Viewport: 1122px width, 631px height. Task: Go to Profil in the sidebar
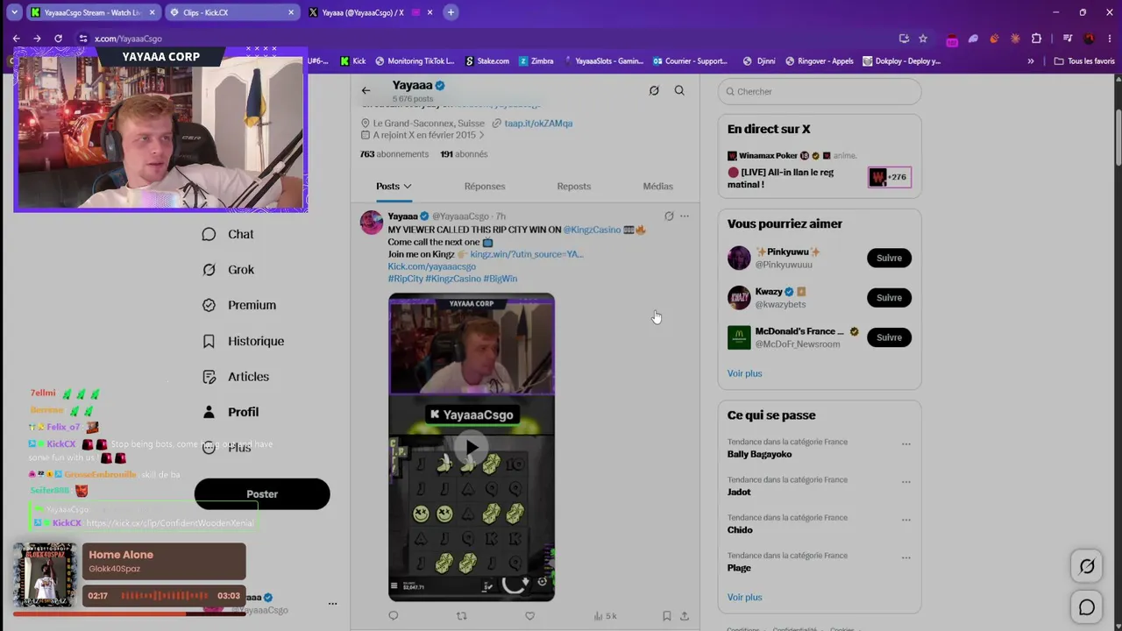click(230, 412)
